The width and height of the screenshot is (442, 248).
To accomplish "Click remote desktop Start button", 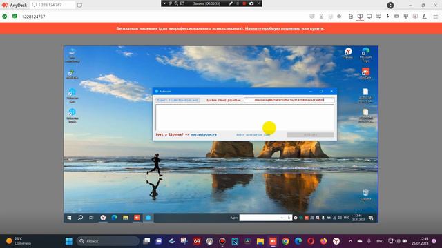I will [69, 218].
